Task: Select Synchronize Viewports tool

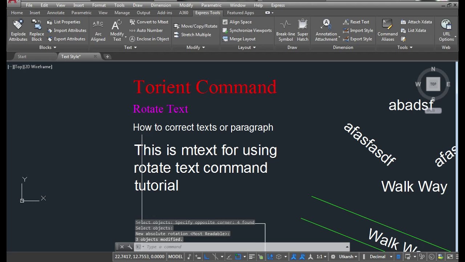Action: 247,31
